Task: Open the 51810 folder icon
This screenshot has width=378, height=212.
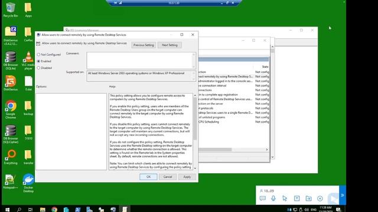Action: point(28,132)
